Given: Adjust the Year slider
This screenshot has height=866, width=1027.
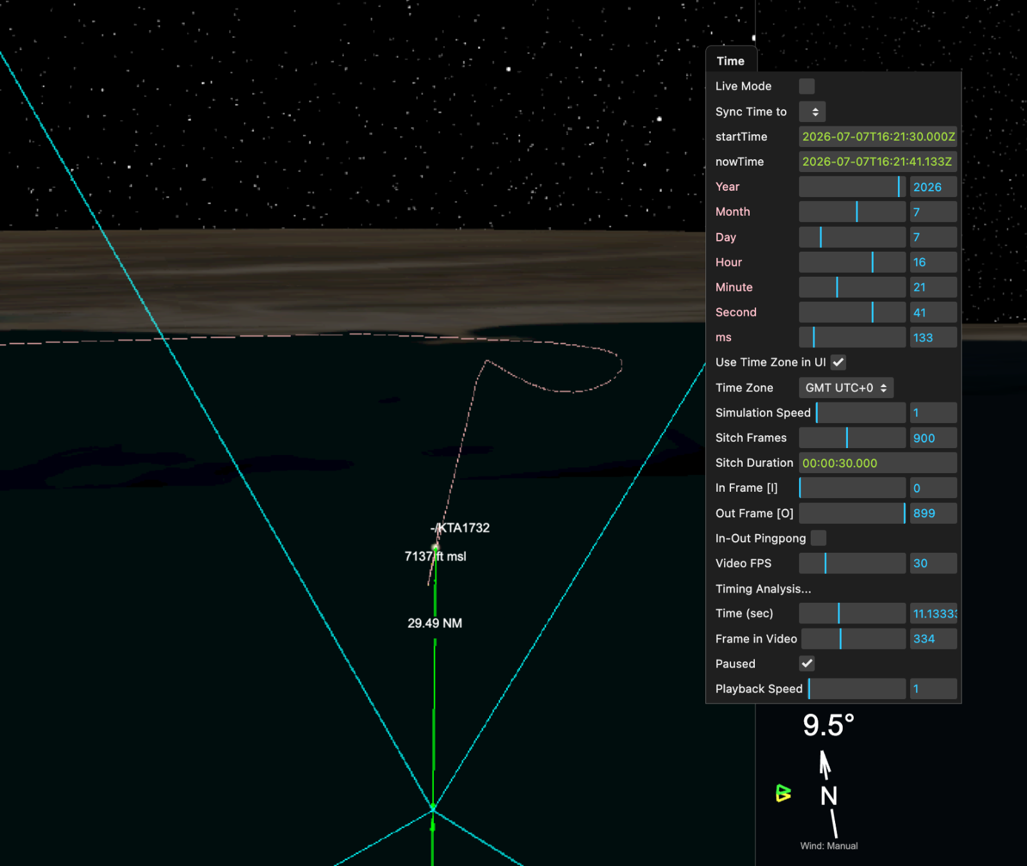Looking at the screenshot, I should pos(852,187).
